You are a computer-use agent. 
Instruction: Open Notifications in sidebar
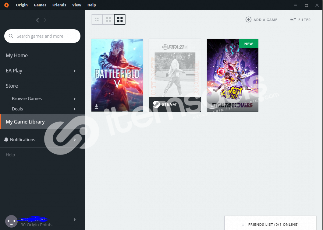pyautogui.click(x=23, y=140)
